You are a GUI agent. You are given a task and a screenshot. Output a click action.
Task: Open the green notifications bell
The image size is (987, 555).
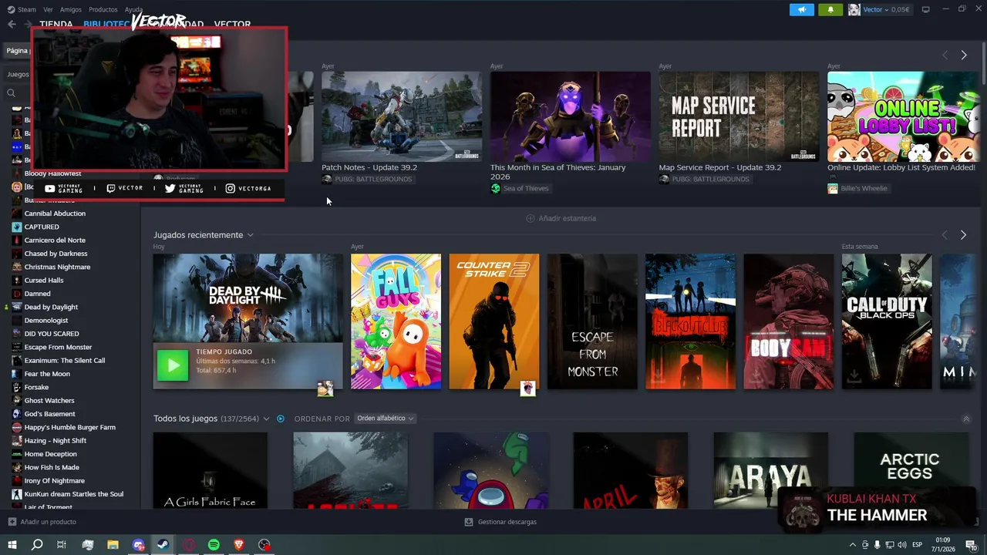pos(830,9)
